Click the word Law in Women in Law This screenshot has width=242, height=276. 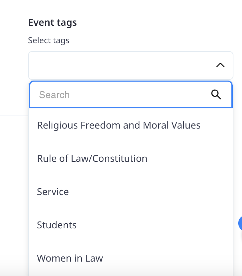tap(94, 258)
